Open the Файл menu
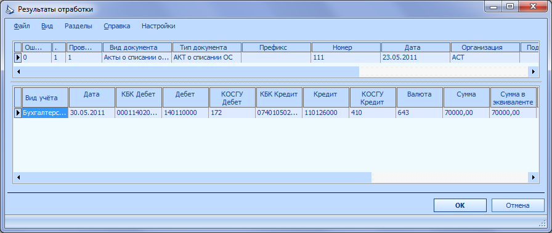This screenshot has width=552, height=233. 22,26
